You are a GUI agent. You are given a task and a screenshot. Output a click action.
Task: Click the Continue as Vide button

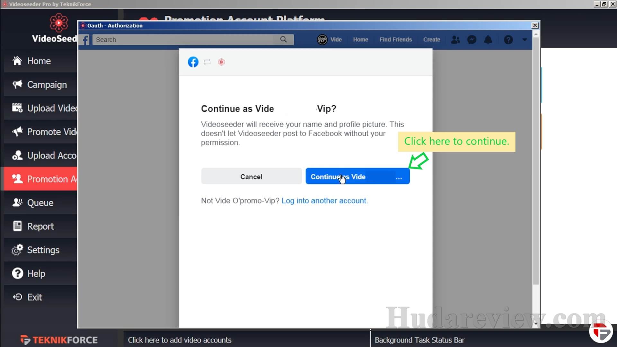(357, 176)
